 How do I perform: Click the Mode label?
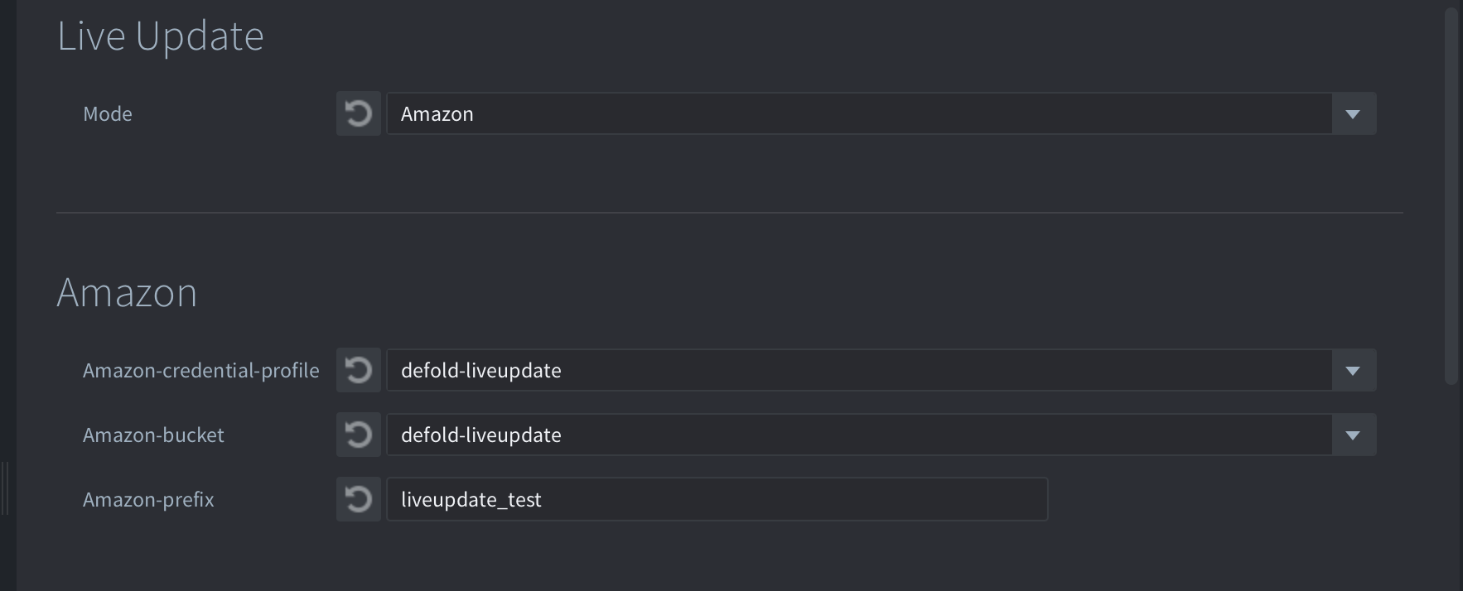(x=108, y=114)
